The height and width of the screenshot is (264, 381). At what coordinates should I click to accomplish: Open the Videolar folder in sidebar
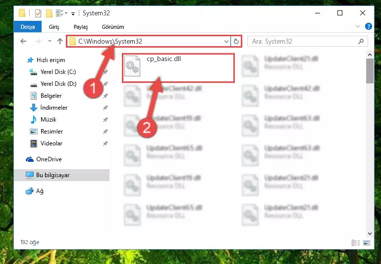pyautogui.click(x=51, y=143)
